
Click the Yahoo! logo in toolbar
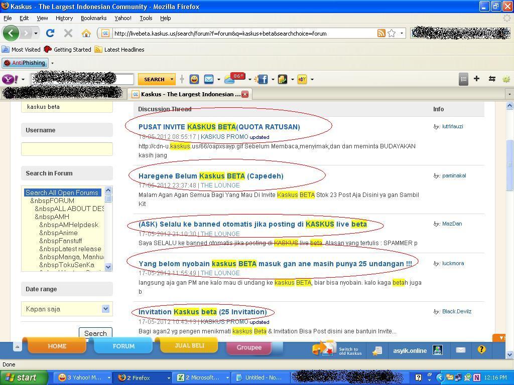pos(10,79)
